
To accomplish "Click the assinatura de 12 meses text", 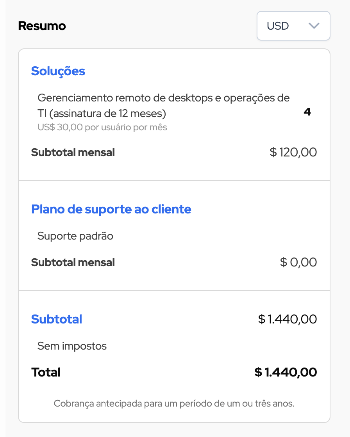I will pyautogui.click(x=108, y=114).
